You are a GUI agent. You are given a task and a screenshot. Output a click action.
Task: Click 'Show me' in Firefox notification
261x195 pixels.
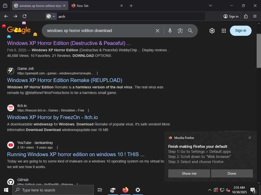(189, 173)
